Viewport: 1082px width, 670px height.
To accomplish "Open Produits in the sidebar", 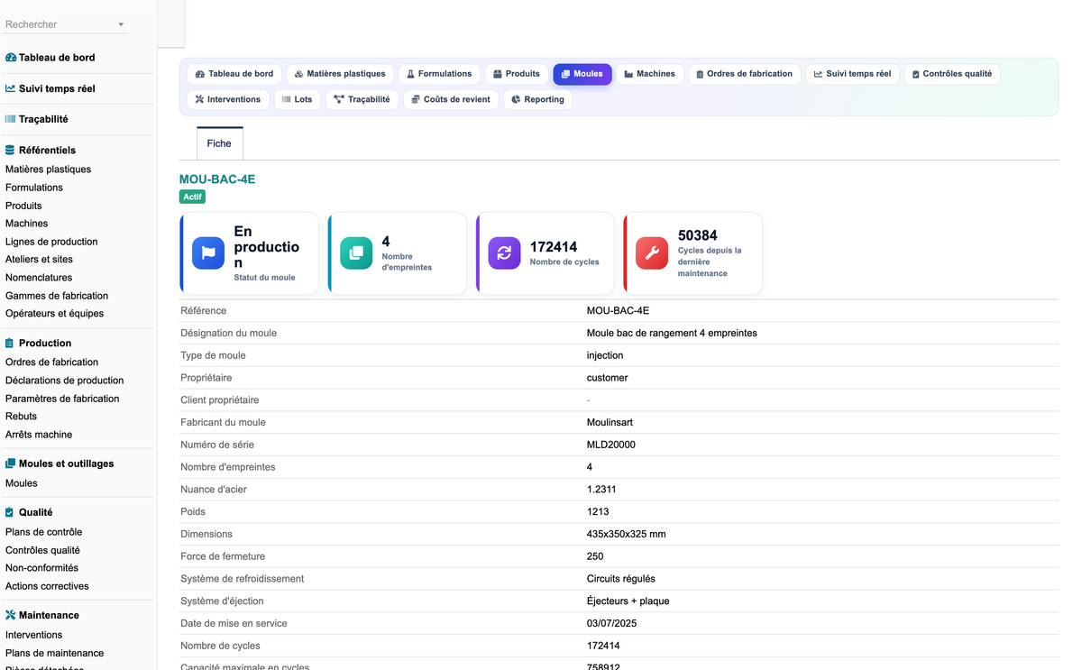I will 23,206.
